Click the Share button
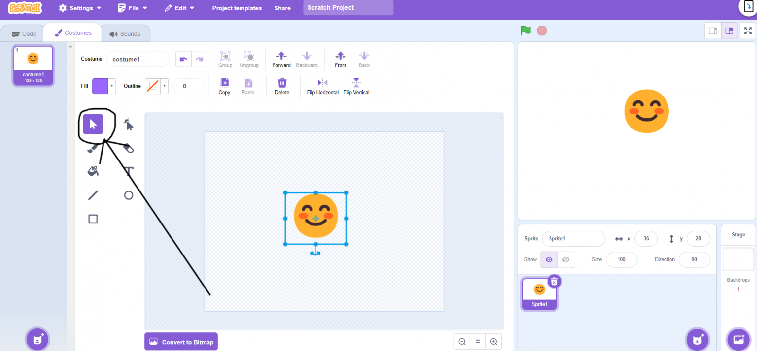Viewport: 757px width, 351px height. click(282, 8)
